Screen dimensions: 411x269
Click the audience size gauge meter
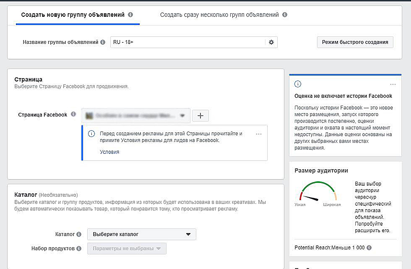click(317, 193)
